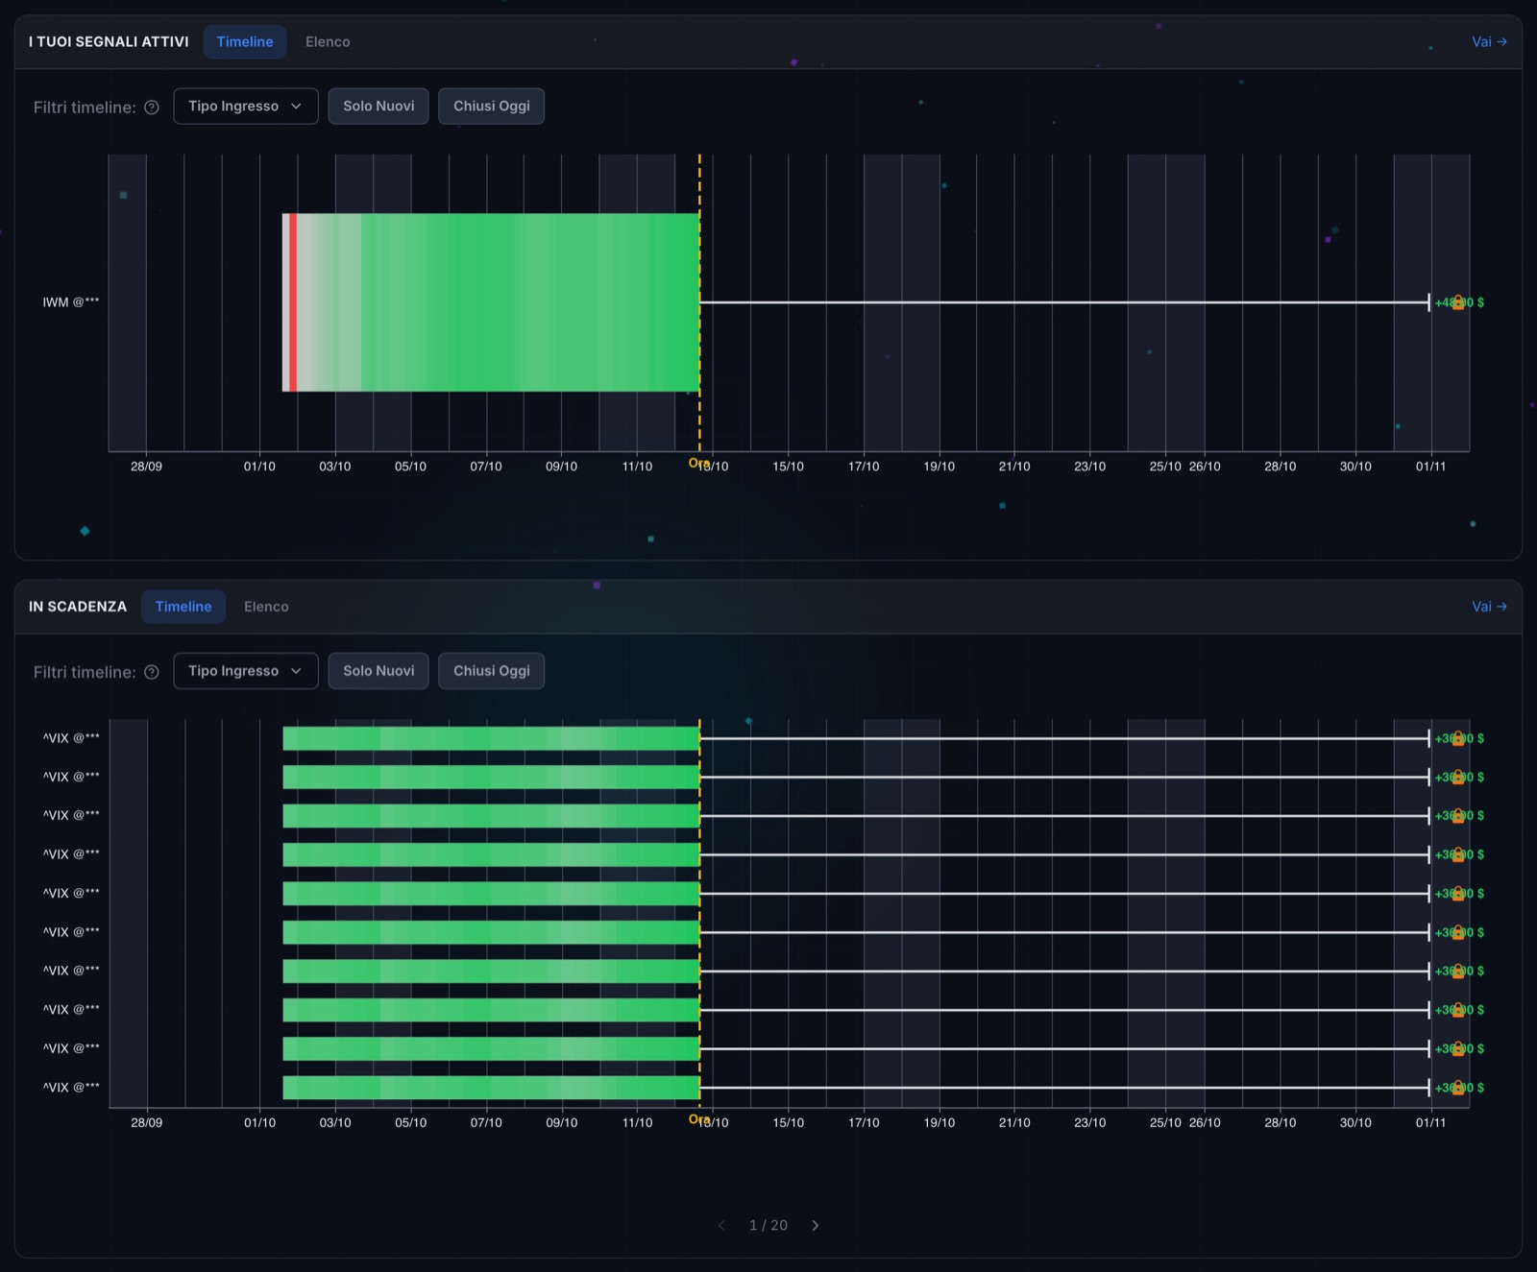Click page indicator 1 / 20
Screen dimensions: 1537x1272
768,1225
